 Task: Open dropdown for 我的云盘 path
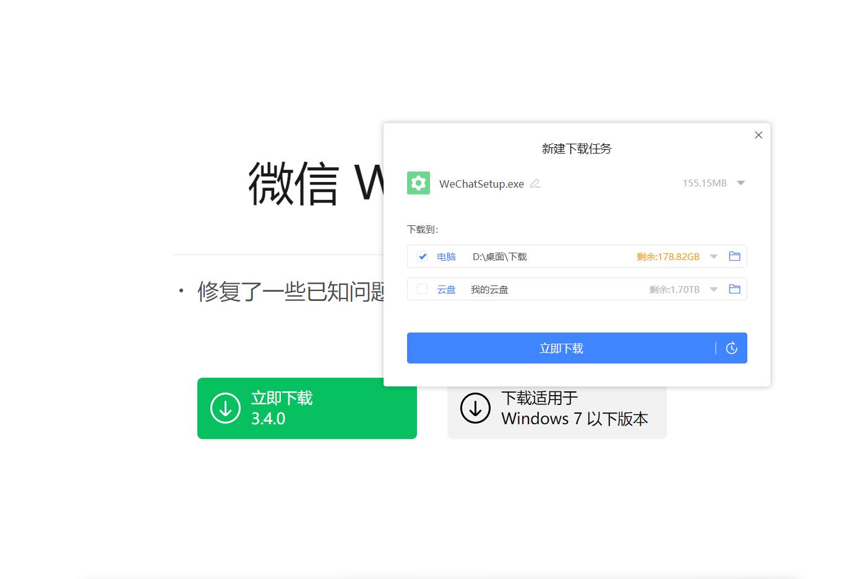[x=714, y=289]
